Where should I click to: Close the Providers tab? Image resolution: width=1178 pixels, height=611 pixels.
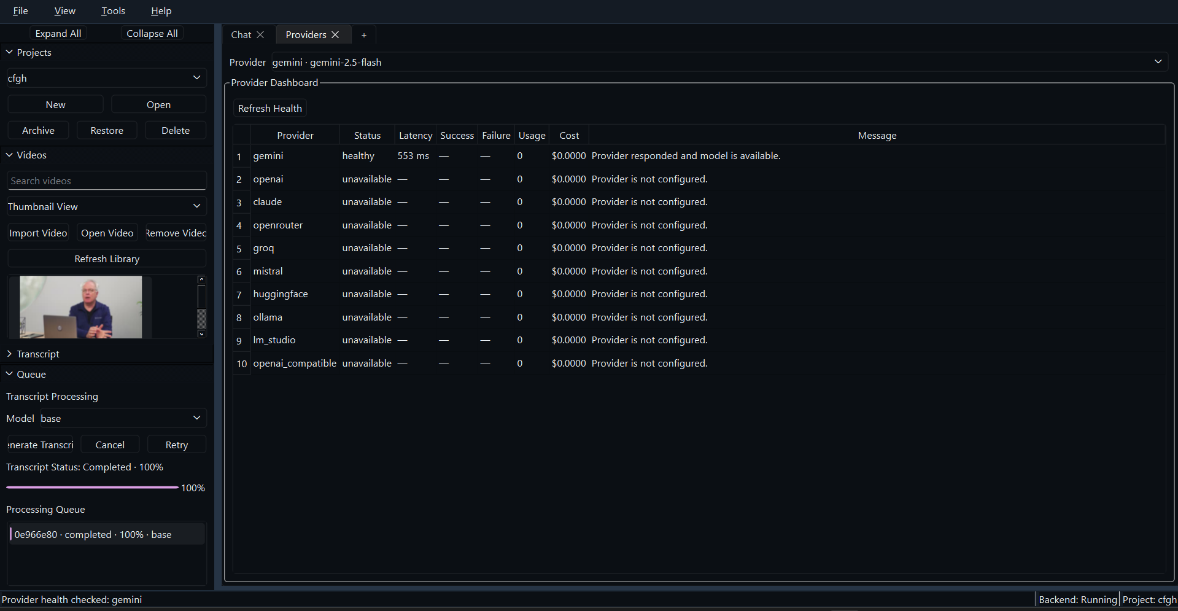[x=335, y=35]
